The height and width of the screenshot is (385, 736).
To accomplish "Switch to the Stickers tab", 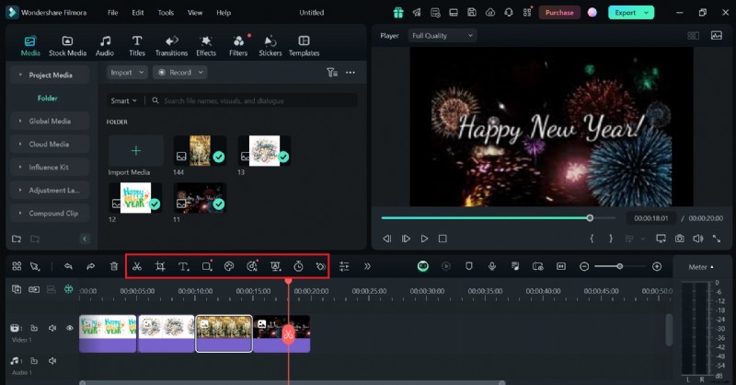I will click(270, 46).
